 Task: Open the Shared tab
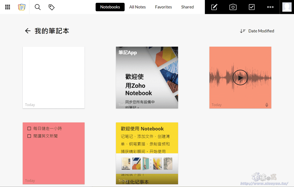coord(187,7)
